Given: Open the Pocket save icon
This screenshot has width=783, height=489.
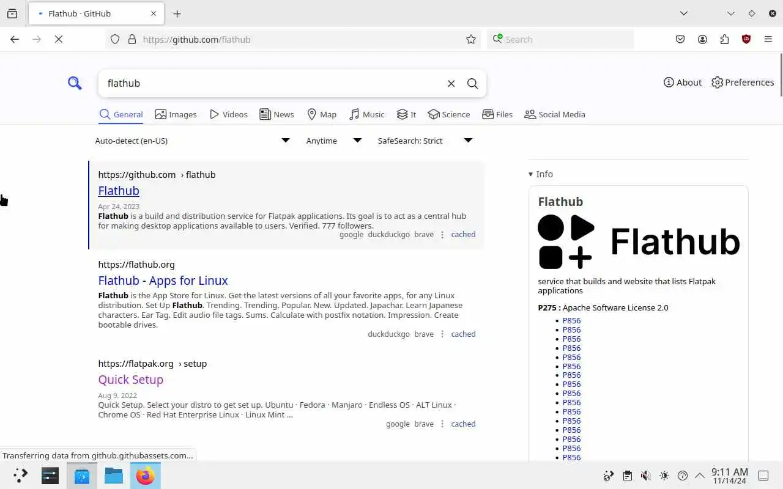Looking at the screenshot, I should pos(680,39).
